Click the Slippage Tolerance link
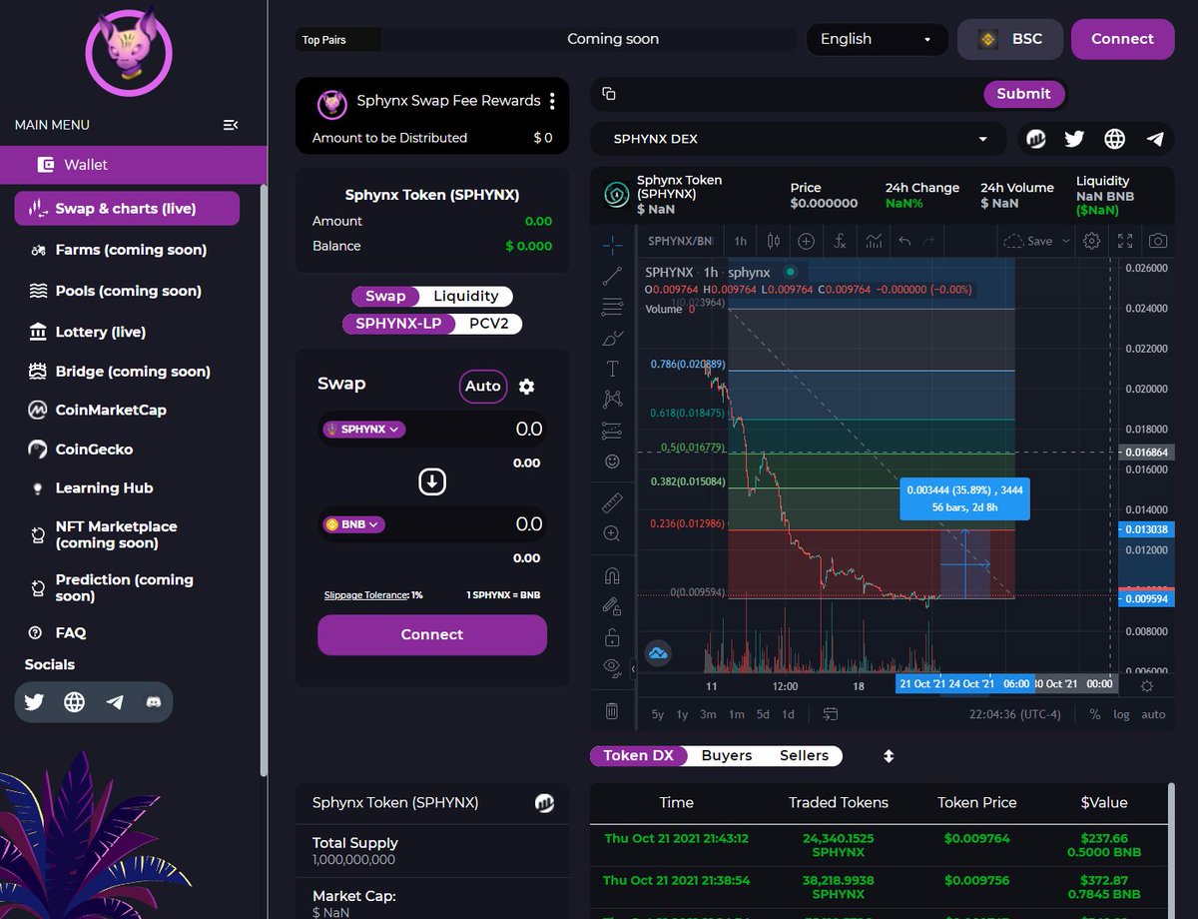This screenshot has height=919, width=1198. pos(366,595)
